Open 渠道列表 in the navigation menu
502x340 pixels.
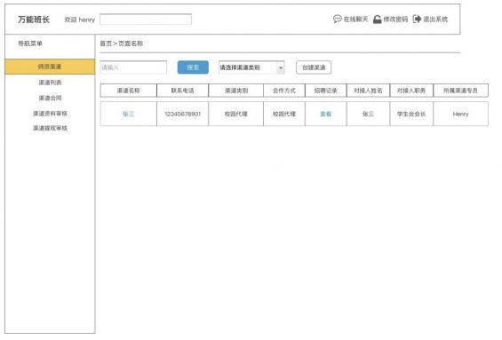(x=50, y=83)
